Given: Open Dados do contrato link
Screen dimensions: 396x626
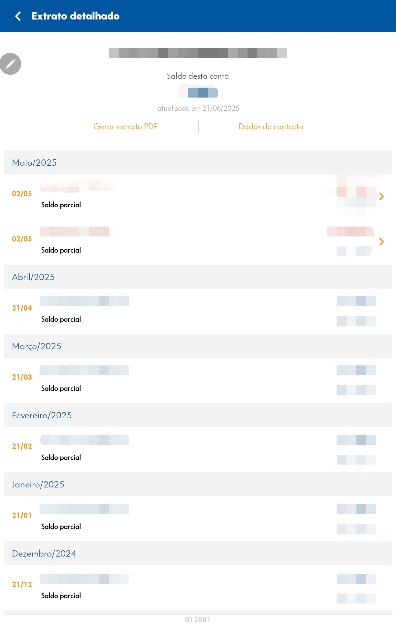Looking at the screenshot, I should pyautogui.click(x=271, y=127).
